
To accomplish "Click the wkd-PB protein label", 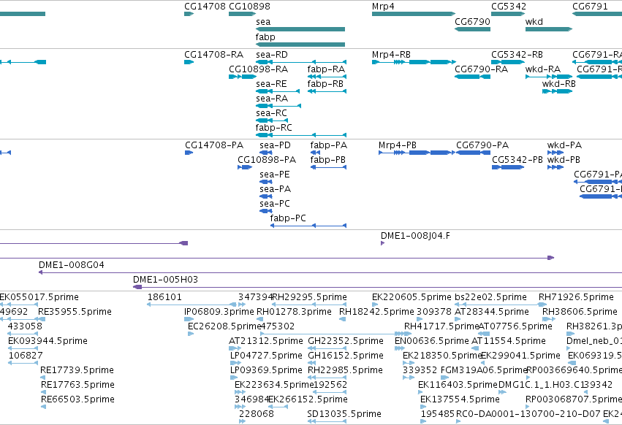I will [564, 160].
